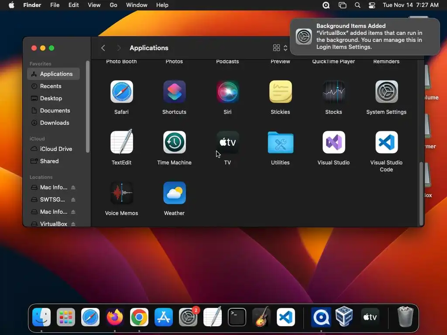The height and width of the screenshot is (335, 447).
Task: Launch Google Chrome from the Dock
Action: 139,317
